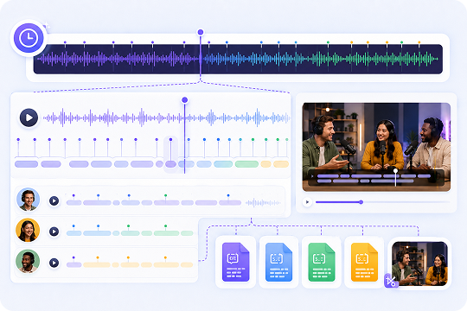
Task: Play the track of the man wearing headphones in the green shirt
Action: tap(54, 201)
